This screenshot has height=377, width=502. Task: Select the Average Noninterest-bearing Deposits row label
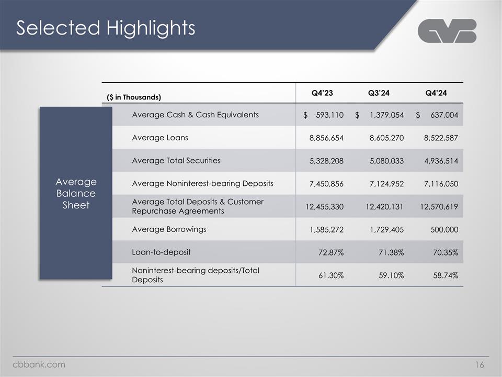[202, 183]
